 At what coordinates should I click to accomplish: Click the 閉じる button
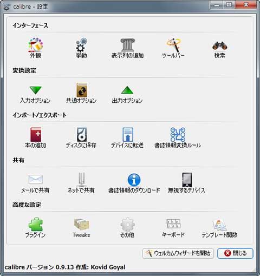click(x=235, y=253)
